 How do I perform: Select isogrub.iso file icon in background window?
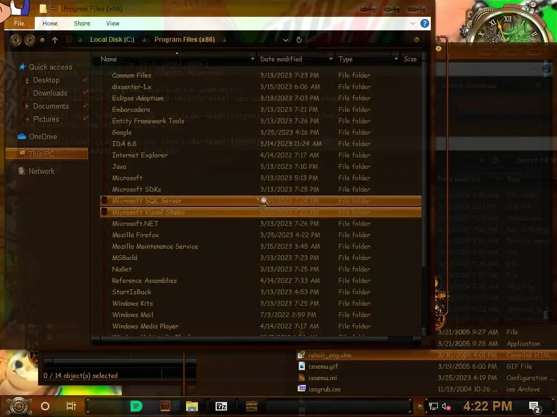tap(301, 389)
